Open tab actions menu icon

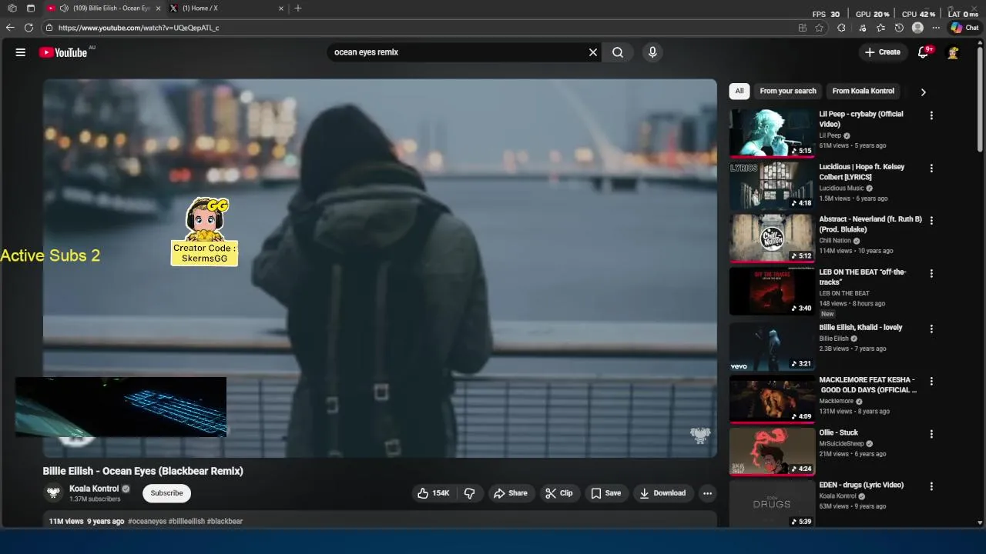(x=31, y=8)
